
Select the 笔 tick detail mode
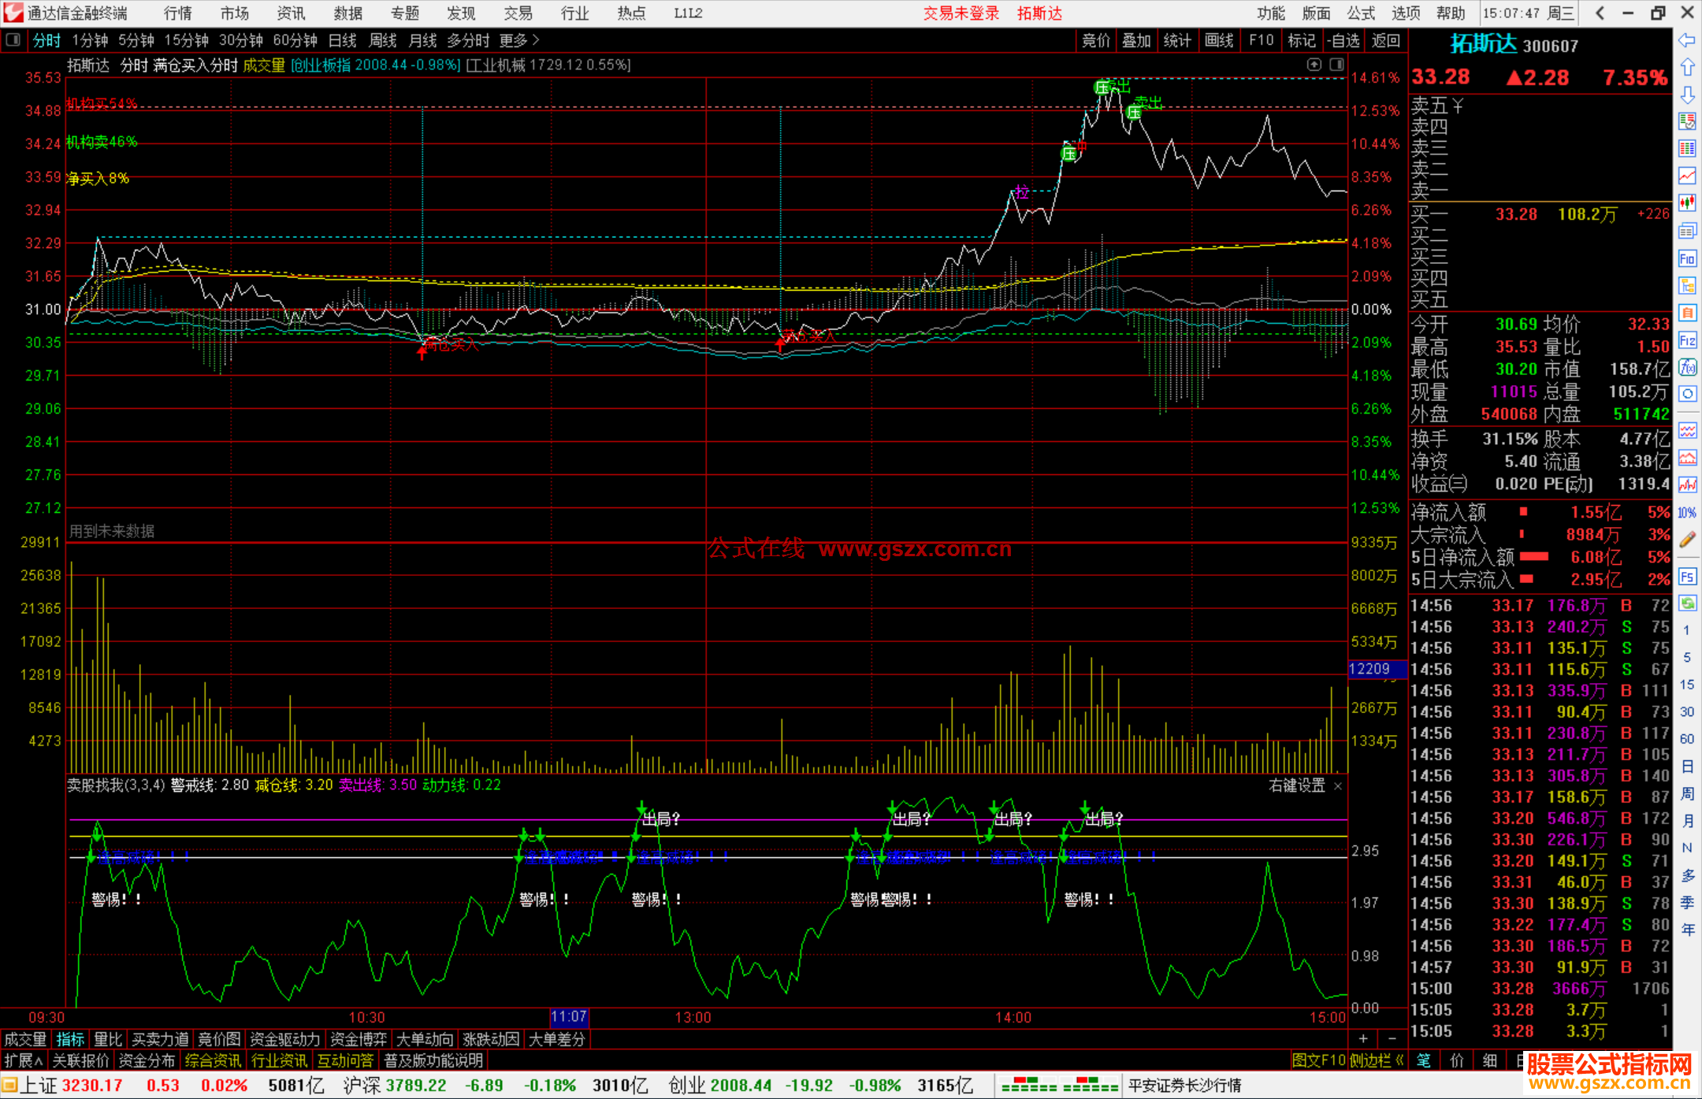coord(1424,1060)
